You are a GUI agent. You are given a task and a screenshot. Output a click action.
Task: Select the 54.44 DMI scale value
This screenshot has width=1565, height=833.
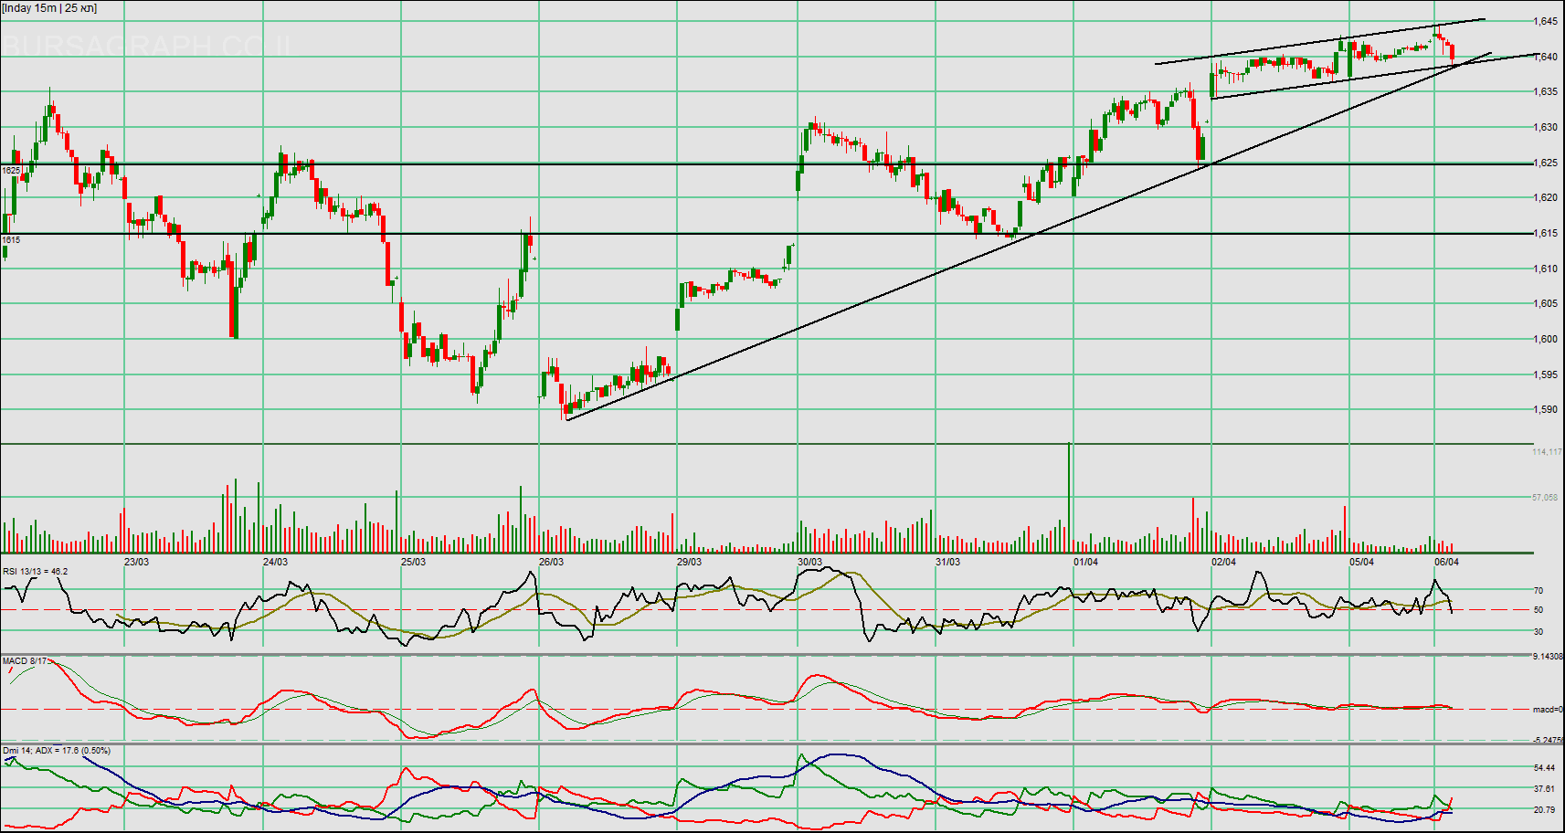(x=1544, y=768)
